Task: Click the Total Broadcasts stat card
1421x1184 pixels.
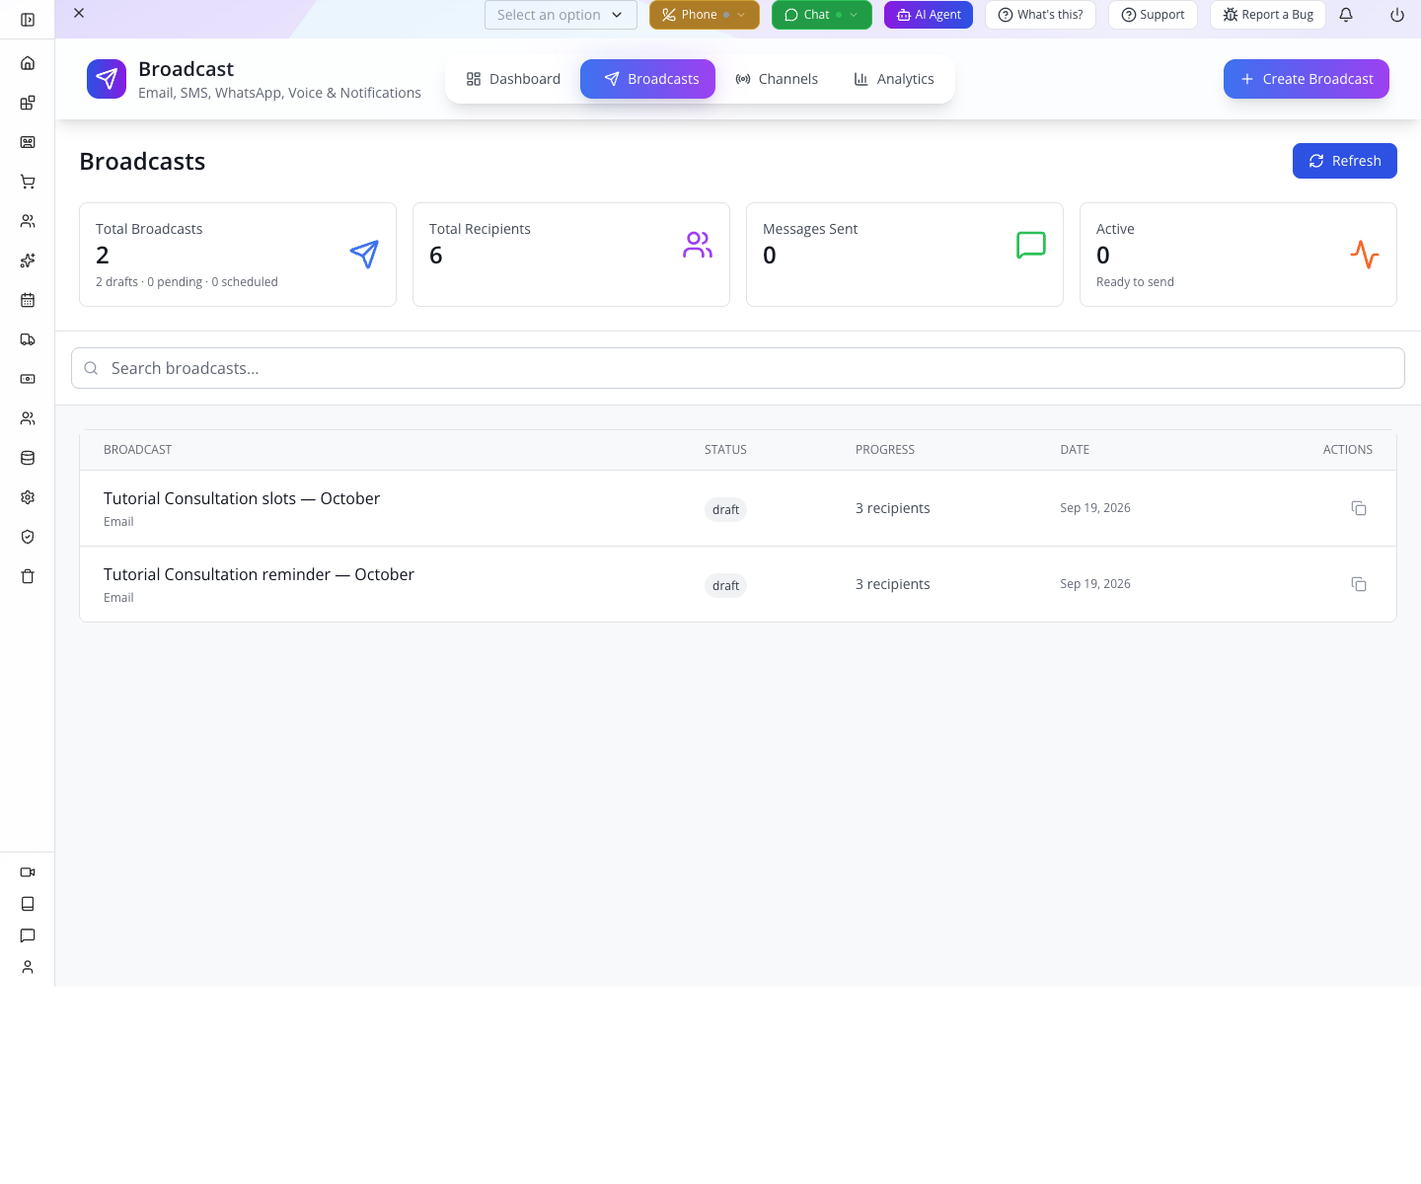Action: (x=238, y=255)
